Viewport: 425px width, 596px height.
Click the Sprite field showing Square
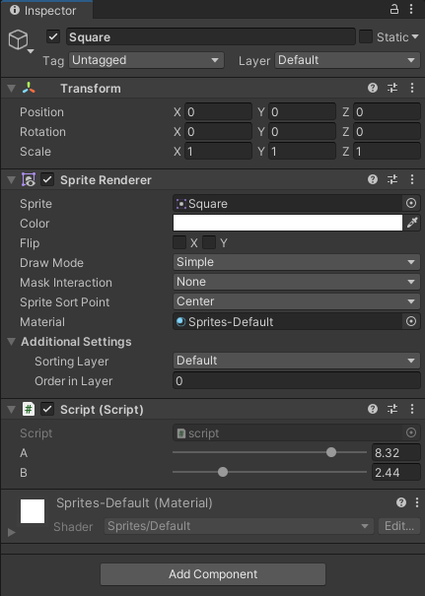coord(288,203)
